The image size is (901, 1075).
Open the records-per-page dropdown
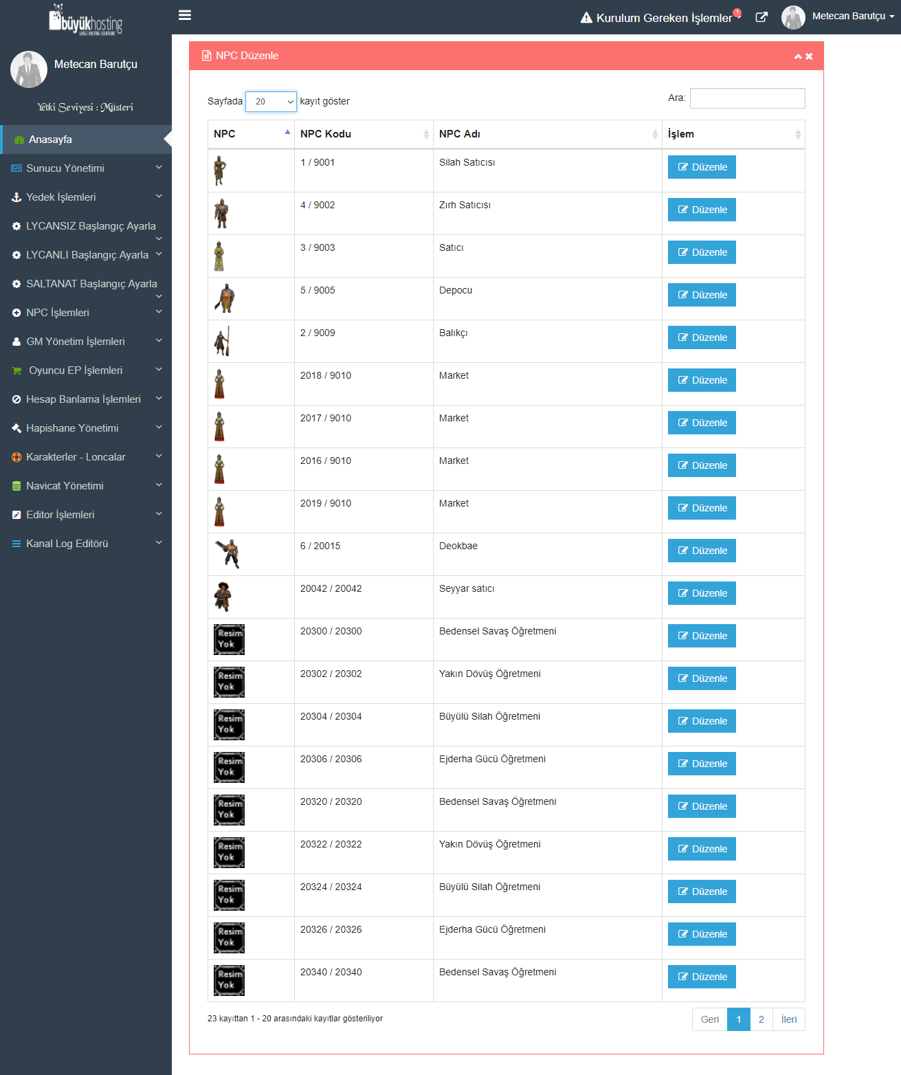(271, 102)
